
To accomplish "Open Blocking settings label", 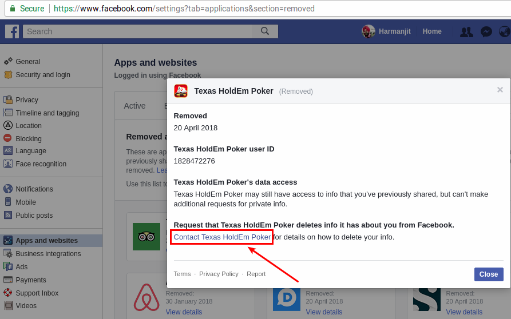I will click(x=29, y=139).
